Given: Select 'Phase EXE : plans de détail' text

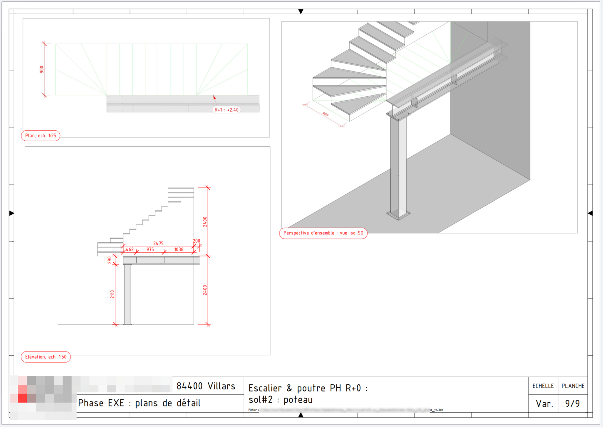Looking at the screenshot, I should 139,403.
